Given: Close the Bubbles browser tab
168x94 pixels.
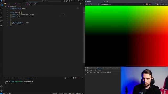Looking at the screenshot, I should pos(104,1).
